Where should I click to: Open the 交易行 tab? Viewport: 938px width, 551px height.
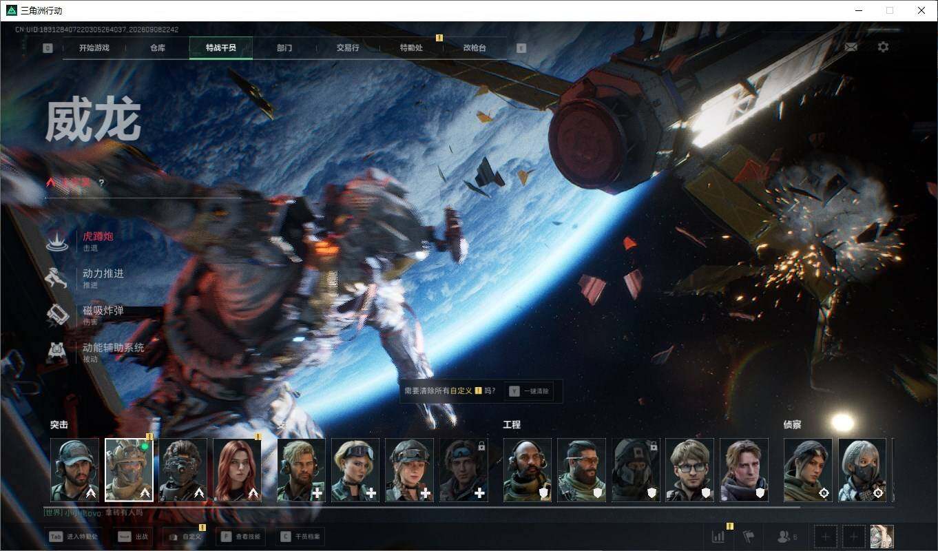click(x=348, y=48)
